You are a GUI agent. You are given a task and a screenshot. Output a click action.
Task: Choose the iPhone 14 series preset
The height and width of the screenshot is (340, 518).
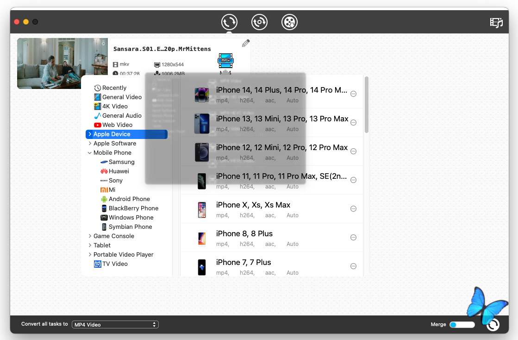tap(272, 94)
